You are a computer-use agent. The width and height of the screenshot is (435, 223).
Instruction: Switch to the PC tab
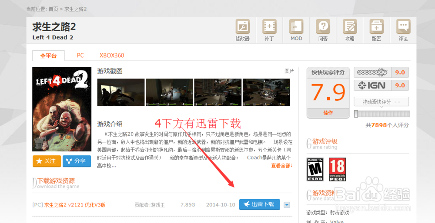click(80, 56)
